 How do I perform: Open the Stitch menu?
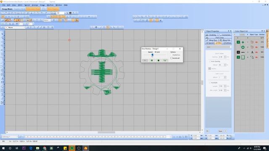20,5
